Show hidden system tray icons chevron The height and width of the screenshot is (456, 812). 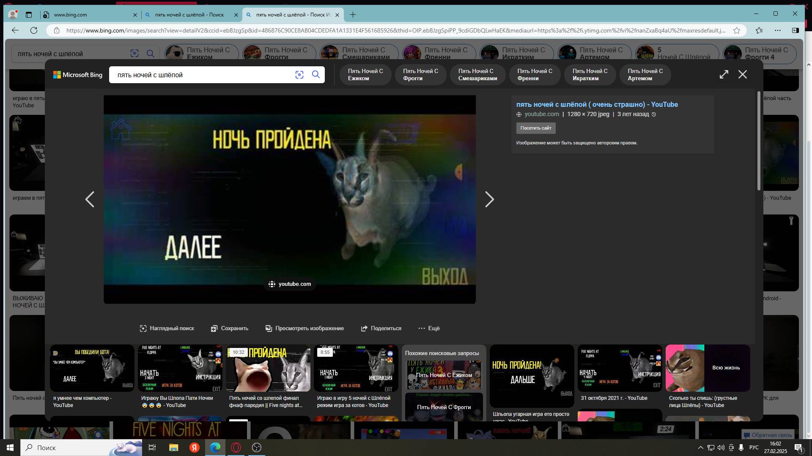point(700,448)
